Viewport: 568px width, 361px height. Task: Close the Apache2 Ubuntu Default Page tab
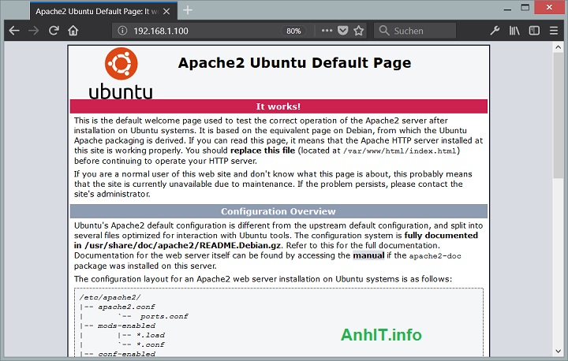166,12
